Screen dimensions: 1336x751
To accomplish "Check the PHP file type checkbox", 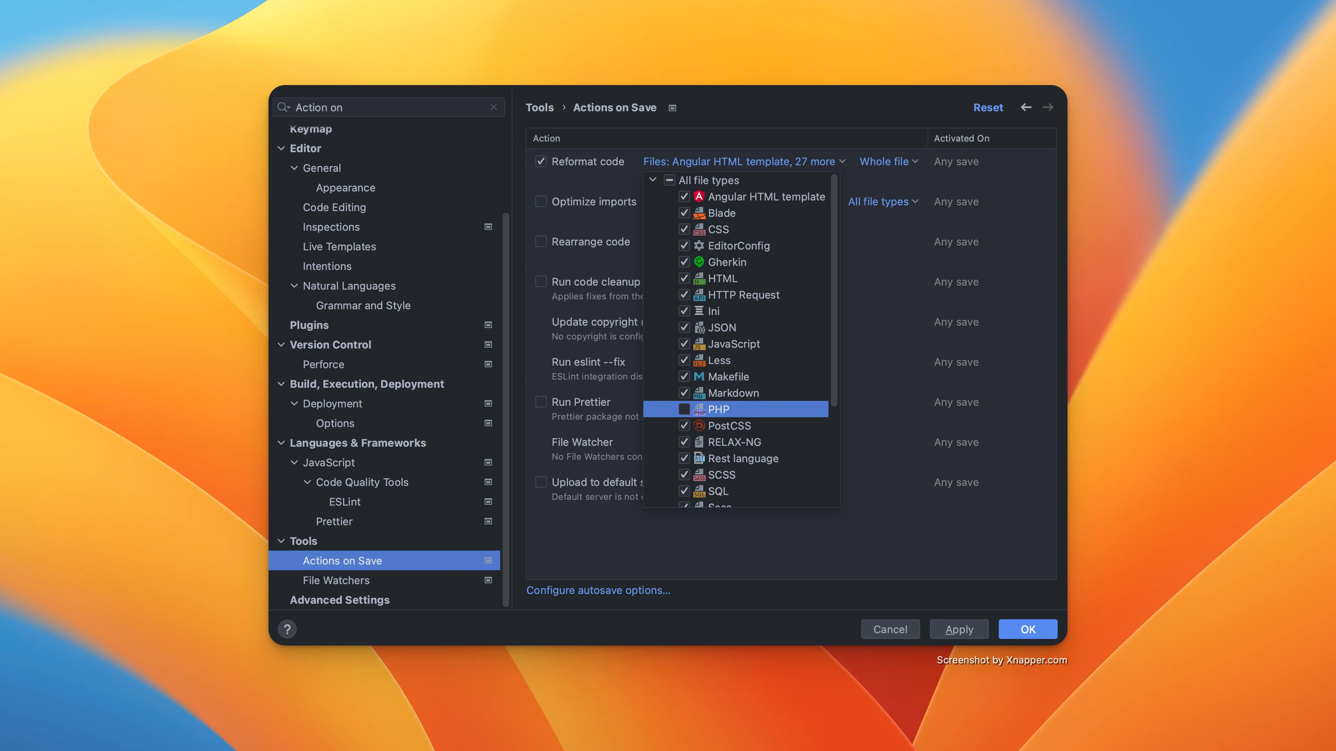I will (684, 409).
